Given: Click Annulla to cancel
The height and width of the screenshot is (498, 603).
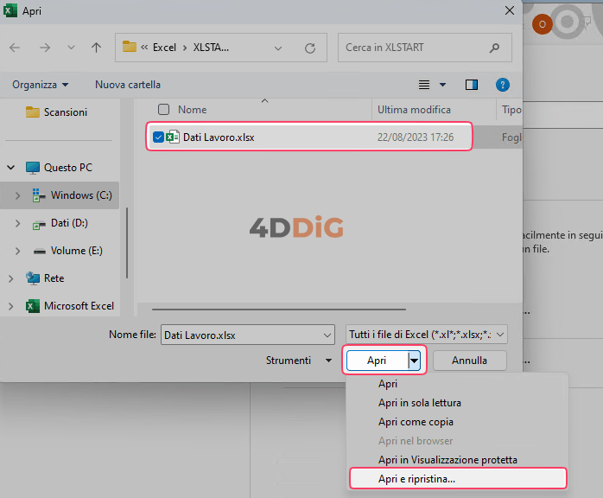Looking at the screenshot, I should (x=470, y=361).
